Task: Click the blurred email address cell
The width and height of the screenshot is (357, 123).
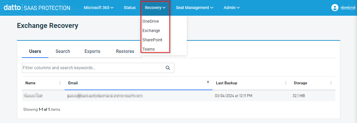Action: [105, 96]
